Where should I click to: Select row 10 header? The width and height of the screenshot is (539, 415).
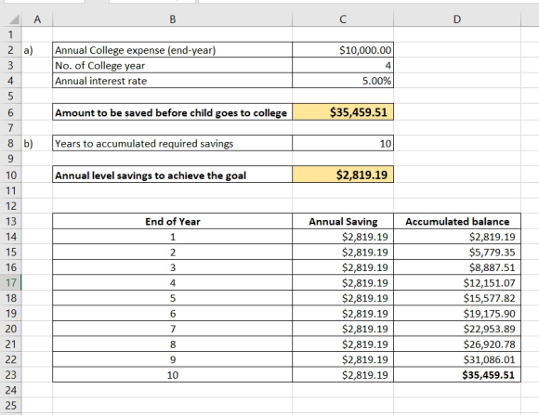point(10,175)
